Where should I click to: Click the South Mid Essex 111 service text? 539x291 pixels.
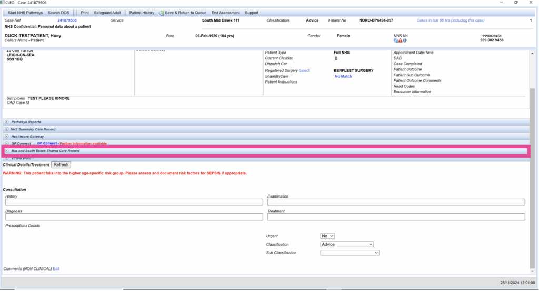point(221,20)
